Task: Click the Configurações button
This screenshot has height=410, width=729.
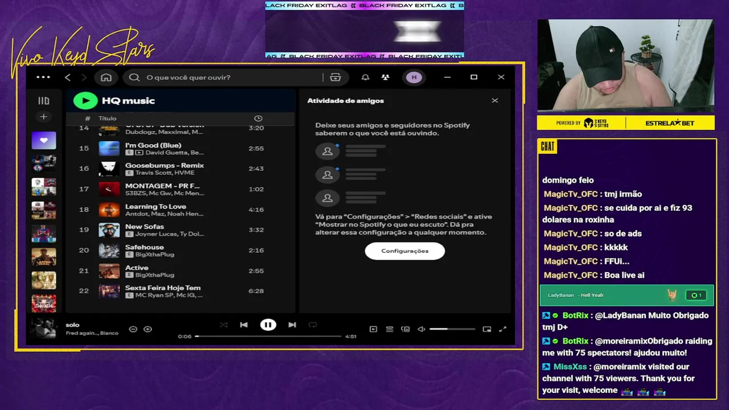Action: click(405, 251)
